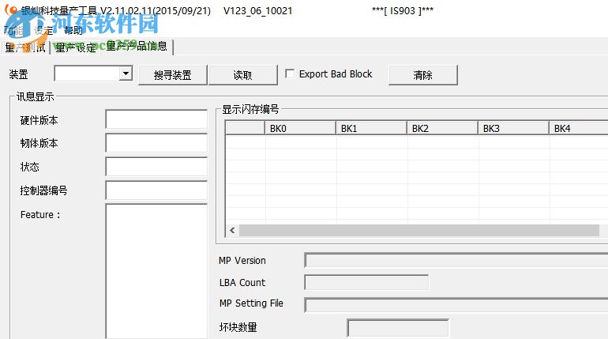
Task: Click the 硬件版本 field
Action: (156, 119)
